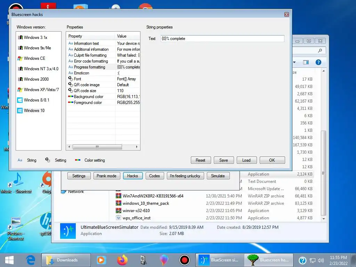
Task: Click the Hacks button
Action: point(132,176)
